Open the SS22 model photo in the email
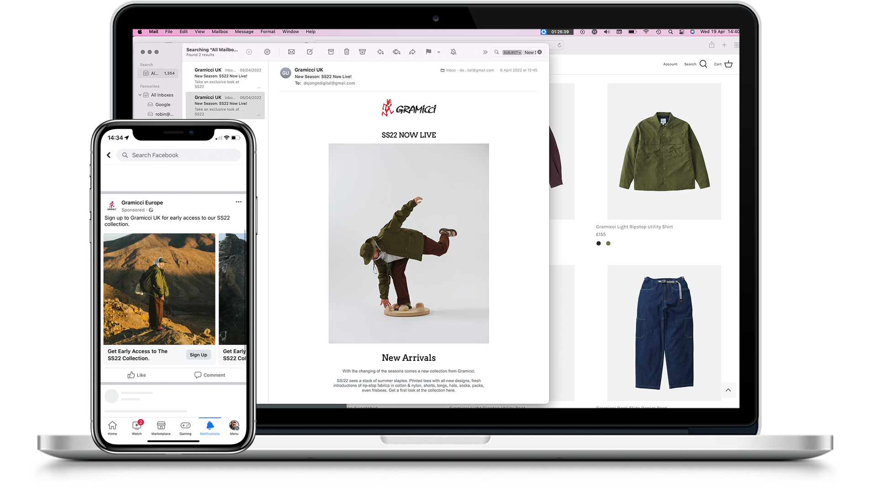This screenshot has width=877, height=488. click(x=409, y=244)
